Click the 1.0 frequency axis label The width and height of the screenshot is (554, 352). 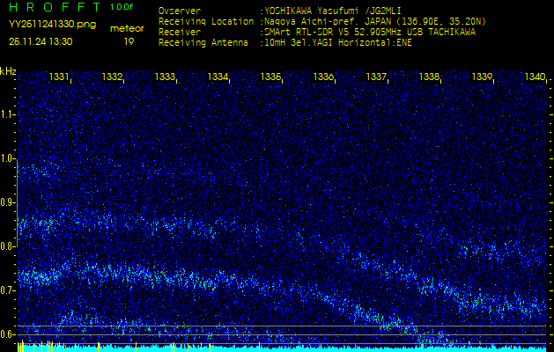point(8,158)
